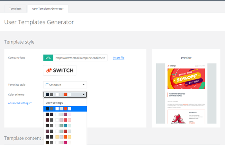
Task: Click the Company logo label
Action: 16,58
